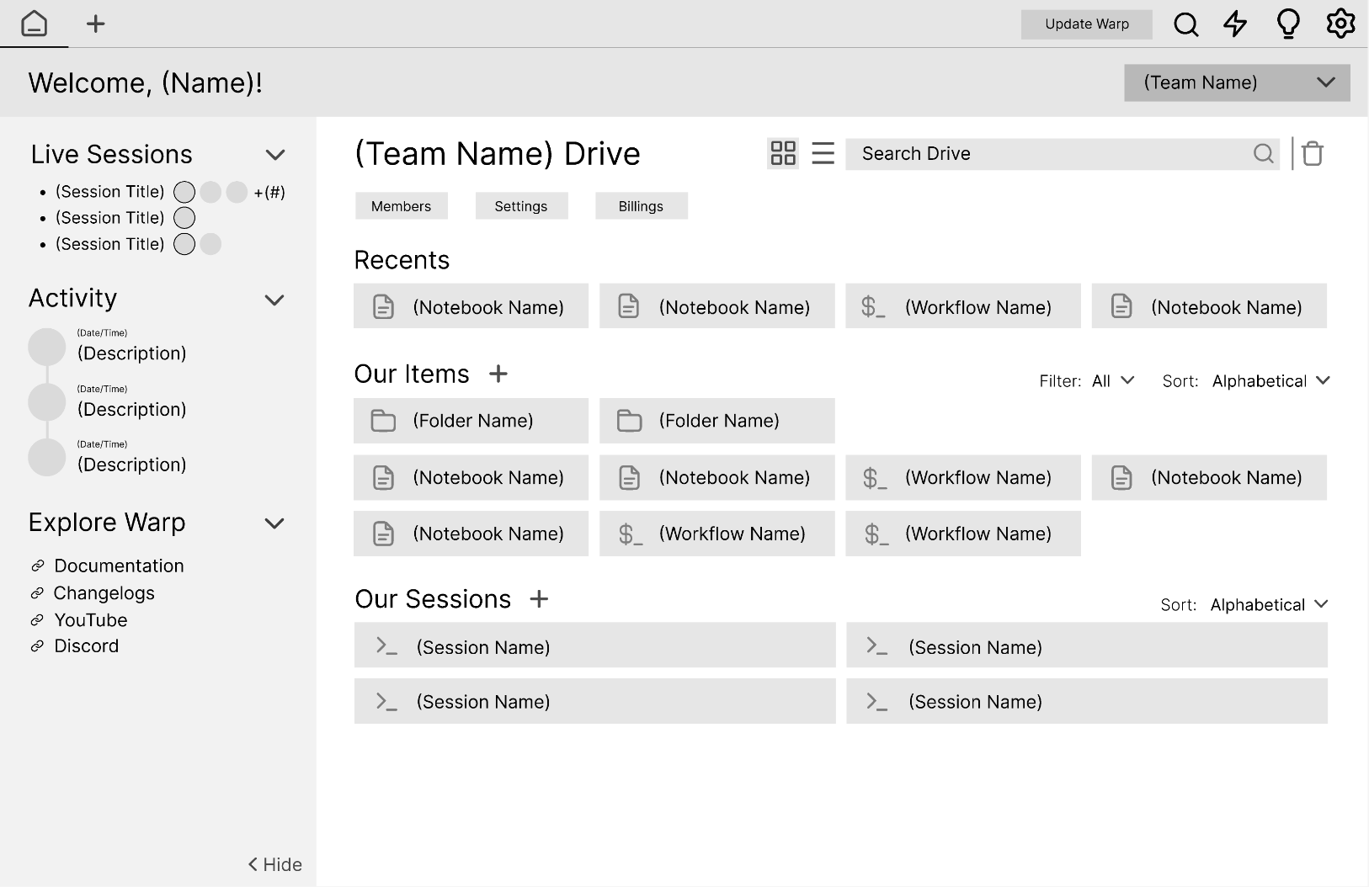Open the YouTube link
Viewport: 1369px width, 887px height.
point(91,620)
